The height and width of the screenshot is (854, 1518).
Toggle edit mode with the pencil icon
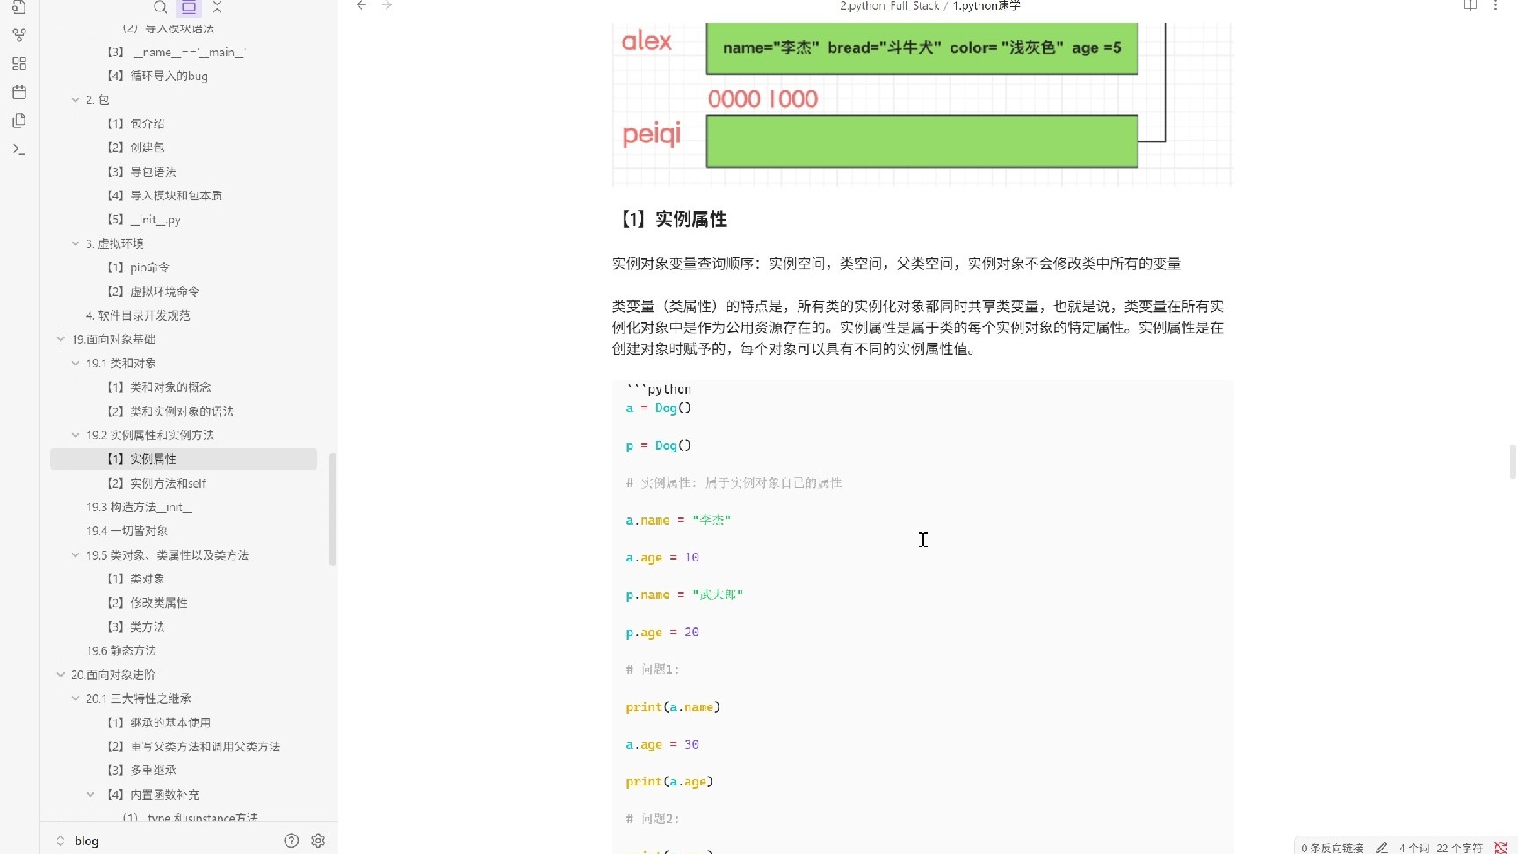click(1381, 847)
